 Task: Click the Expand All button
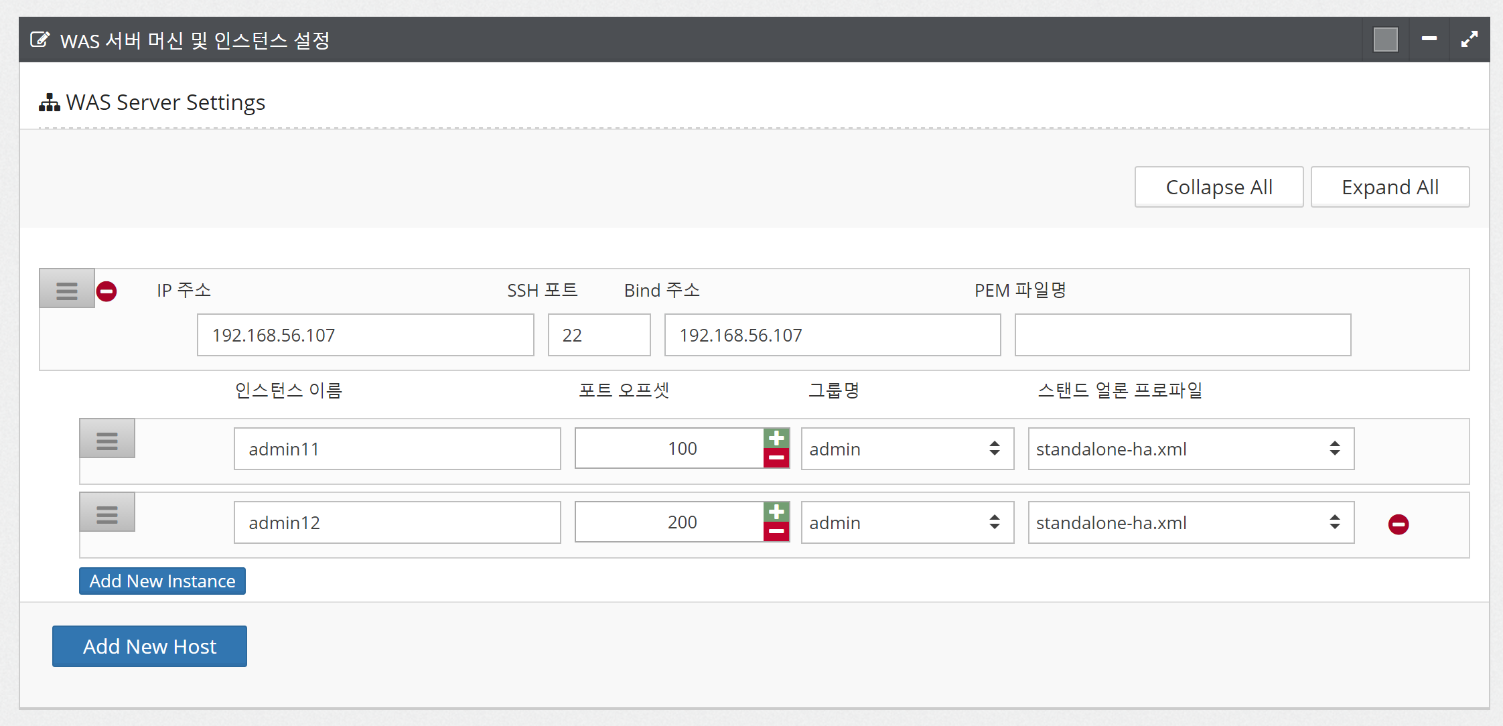[1390, 187]
